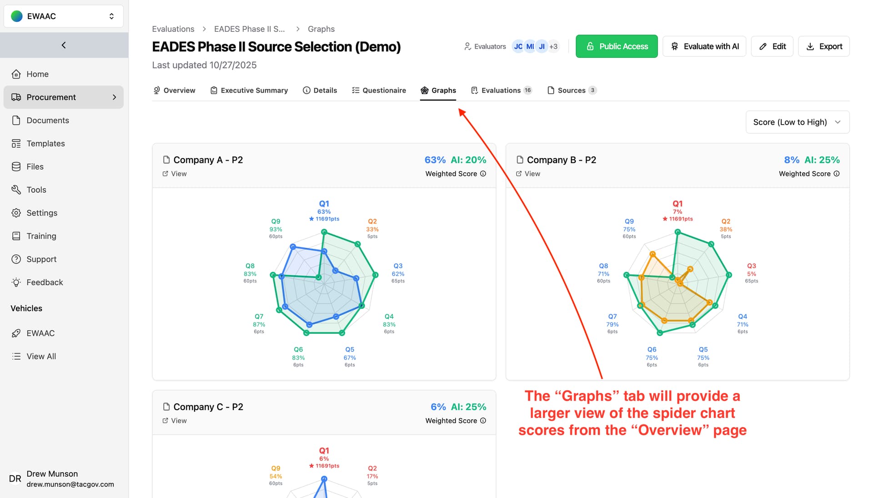
Task: Open the EWAAC workspace switcher dropdown
Action: click(x=64, y=16)
